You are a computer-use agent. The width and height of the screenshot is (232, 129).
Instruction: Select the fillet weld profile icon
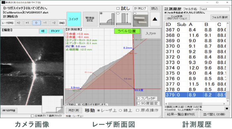(107, 19)
